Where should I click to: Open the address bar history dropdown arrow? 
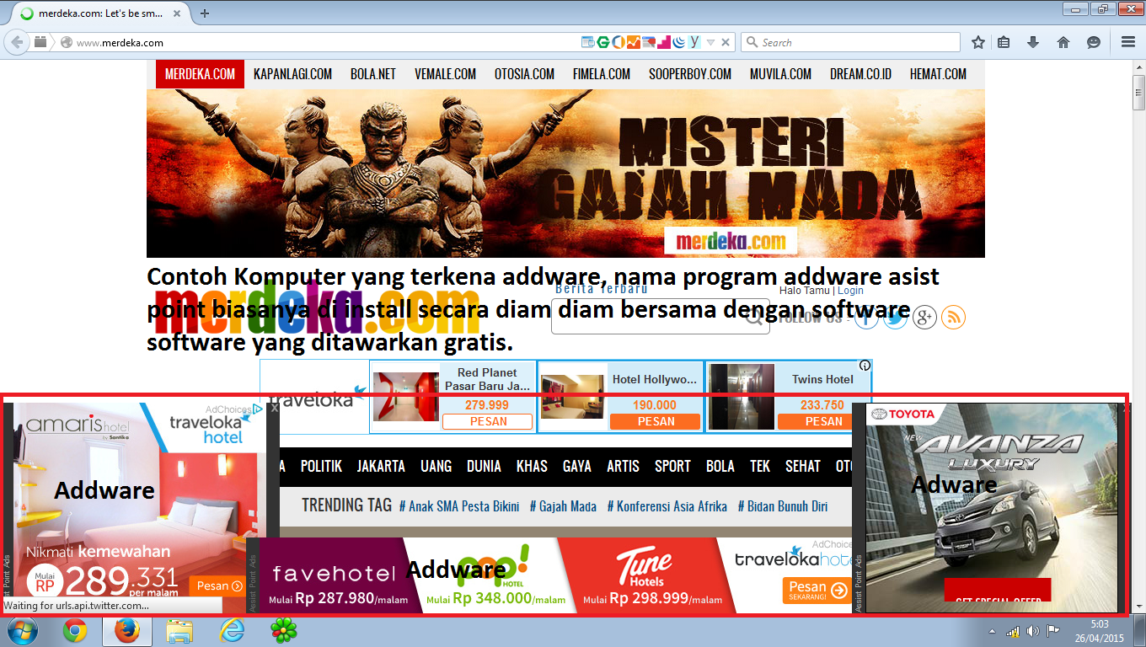coord(710,42)
